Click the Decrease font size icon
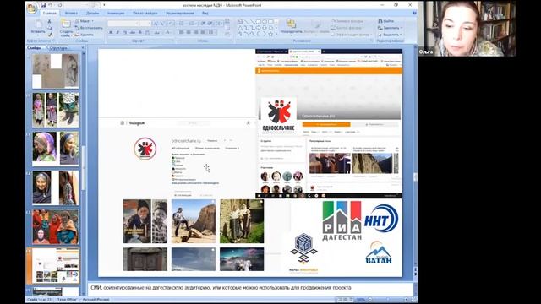 coord(163,24)
